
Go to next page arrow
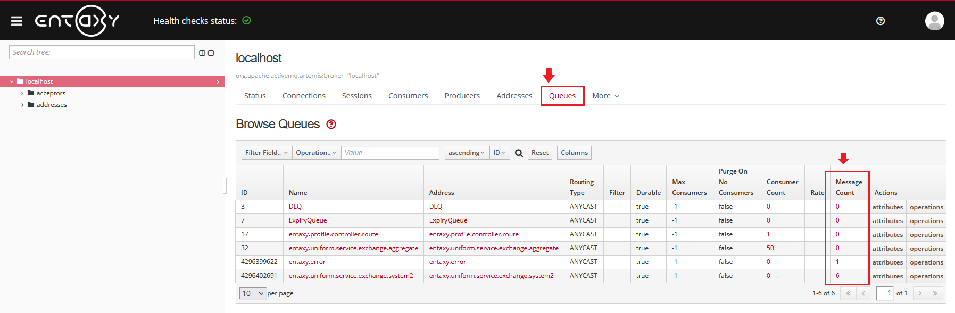(920, 293)
